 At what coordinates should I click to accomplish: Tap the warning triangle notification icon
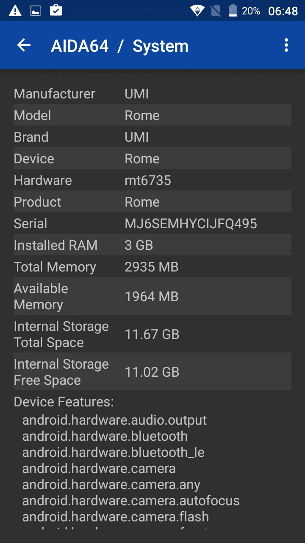(15, 11)
